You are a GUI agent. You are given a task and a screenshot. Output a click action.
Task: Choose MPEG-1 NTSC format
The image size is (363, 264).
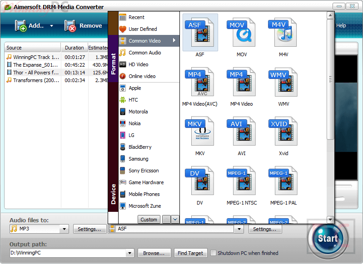tap(241, 181)
